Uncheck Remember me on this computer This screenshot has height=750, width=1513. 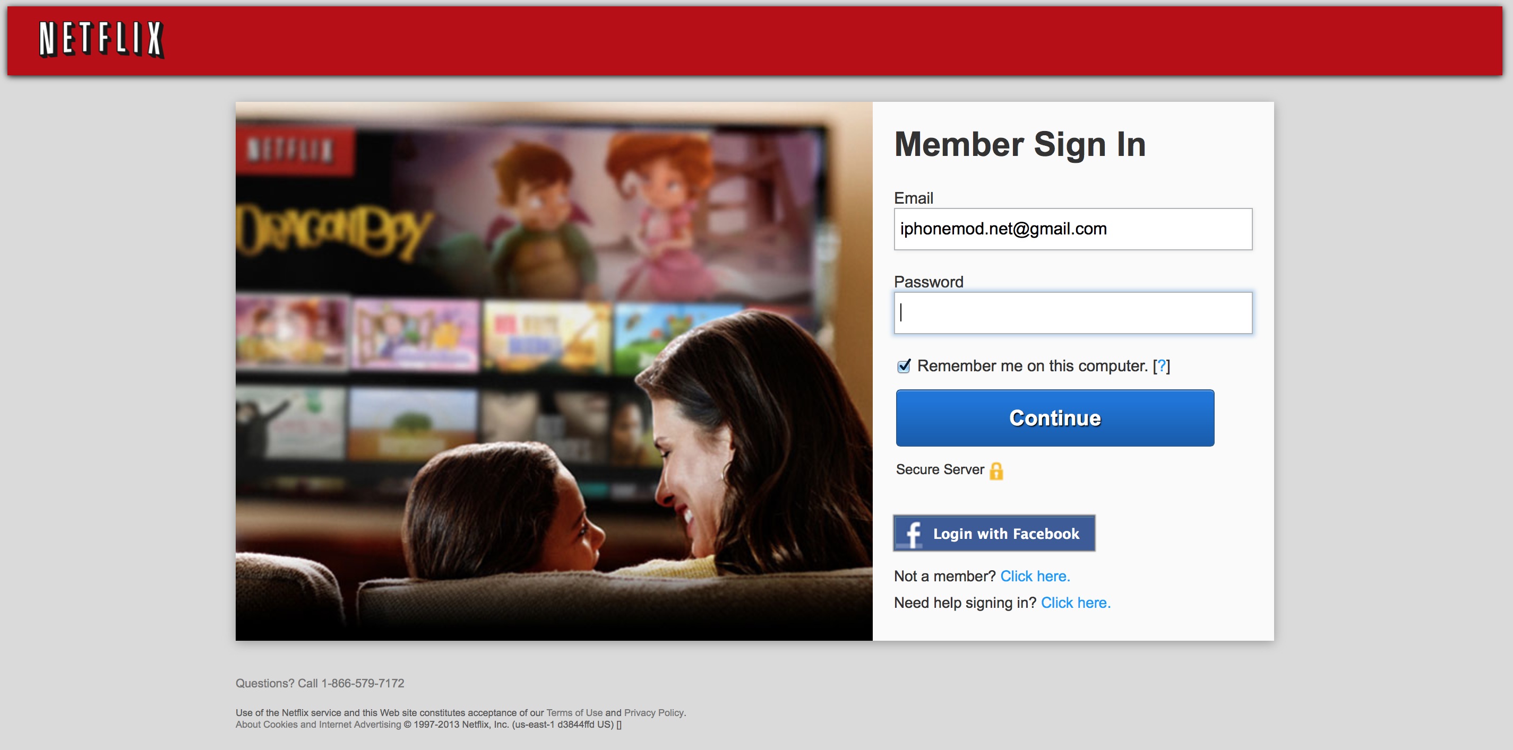pos(904,366)
